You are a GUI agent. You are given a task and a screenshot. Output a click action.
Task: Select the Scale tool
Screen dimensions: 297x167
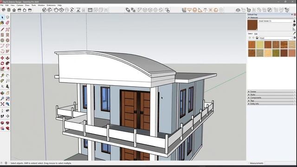pos(2,69)
